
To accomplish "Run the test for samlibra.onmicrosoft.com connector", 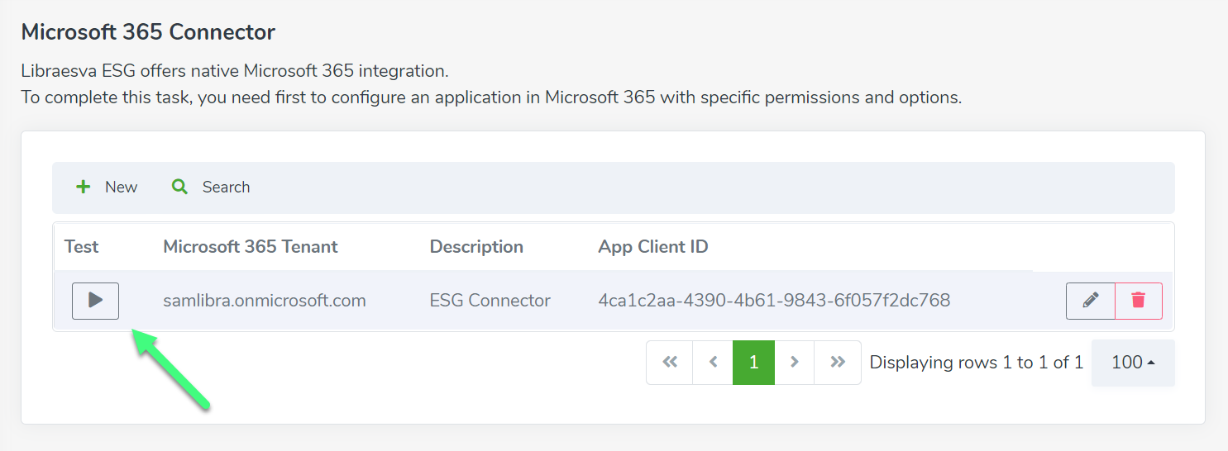I will (x=95, y=301).
